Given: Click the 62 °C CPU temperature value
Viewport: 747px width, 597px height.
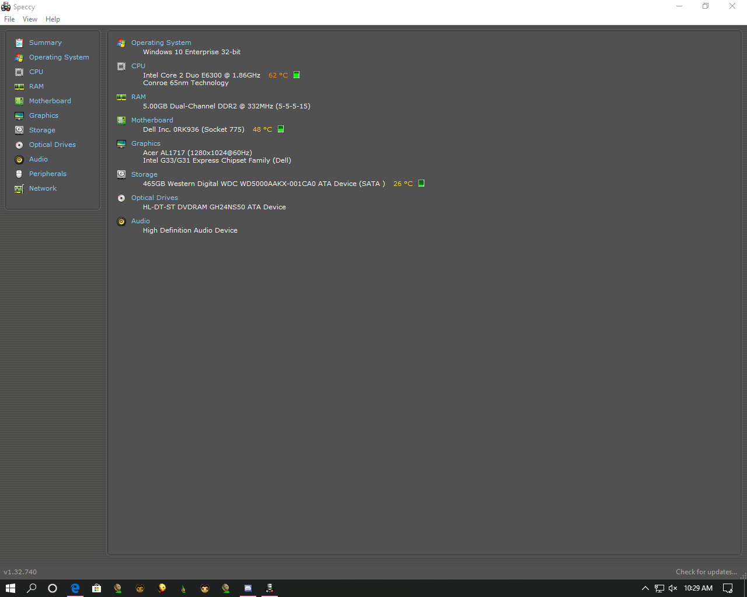Looking at the screenshot, I should pos(278,75).
